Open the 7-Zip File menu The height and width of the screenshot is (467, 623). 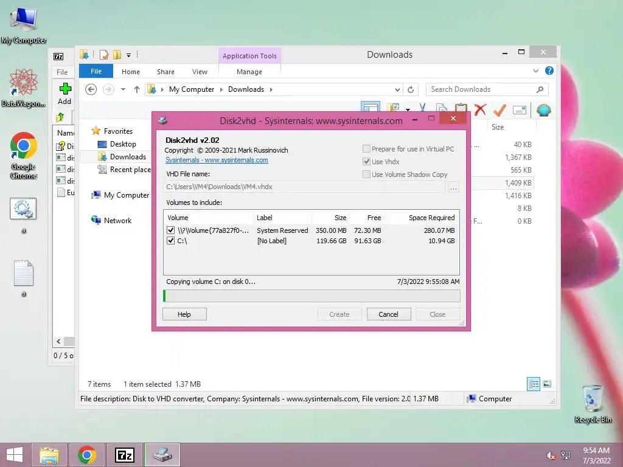click(x=62, y=72)
